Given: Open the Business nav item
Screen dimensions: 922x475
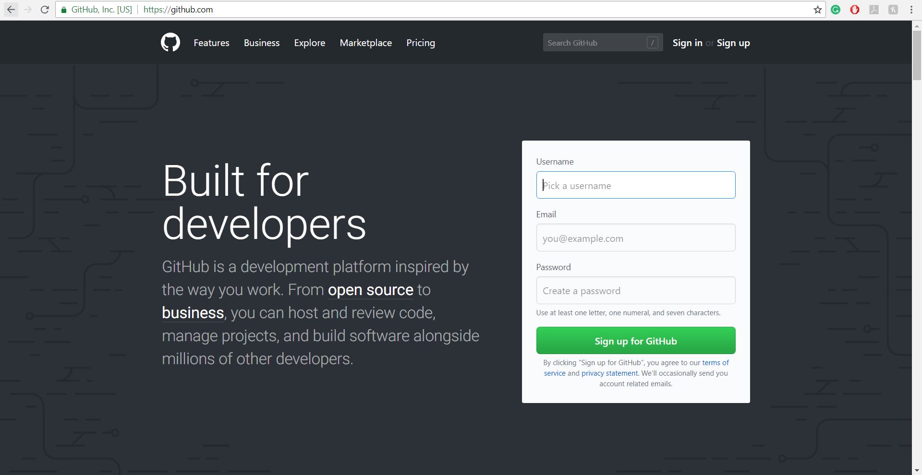Looking at the screenshot, I should [x=262, y=43].
